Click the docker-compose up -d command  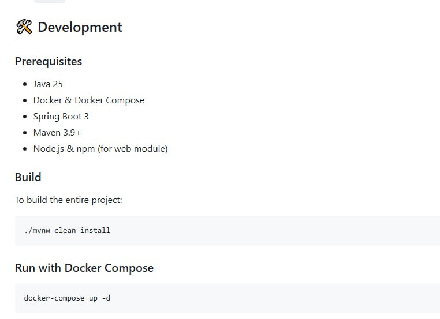[x=66, y=298]
